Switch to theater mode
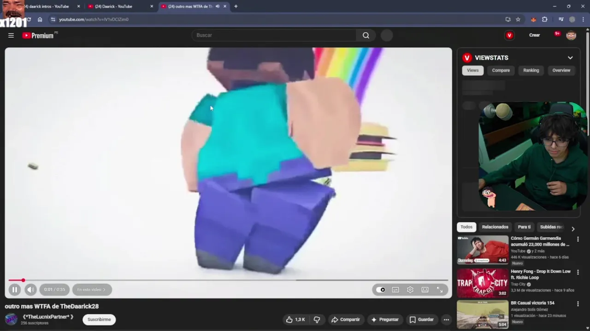The image size is (590, 331). tap(425, 290)
